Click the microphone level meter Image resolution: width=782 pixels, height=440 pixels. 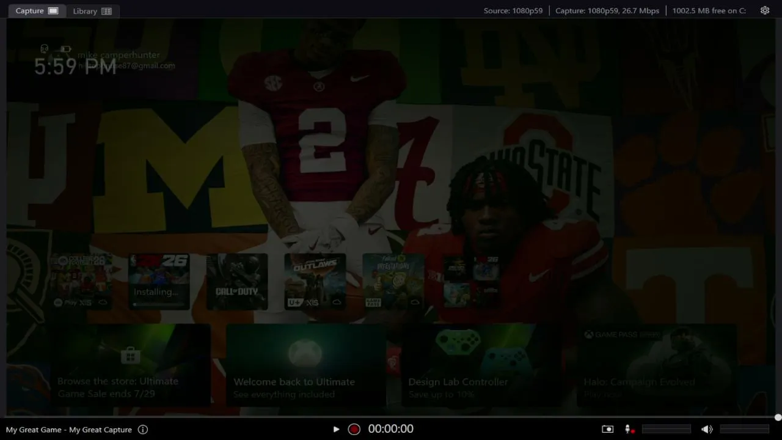point(666,429)
